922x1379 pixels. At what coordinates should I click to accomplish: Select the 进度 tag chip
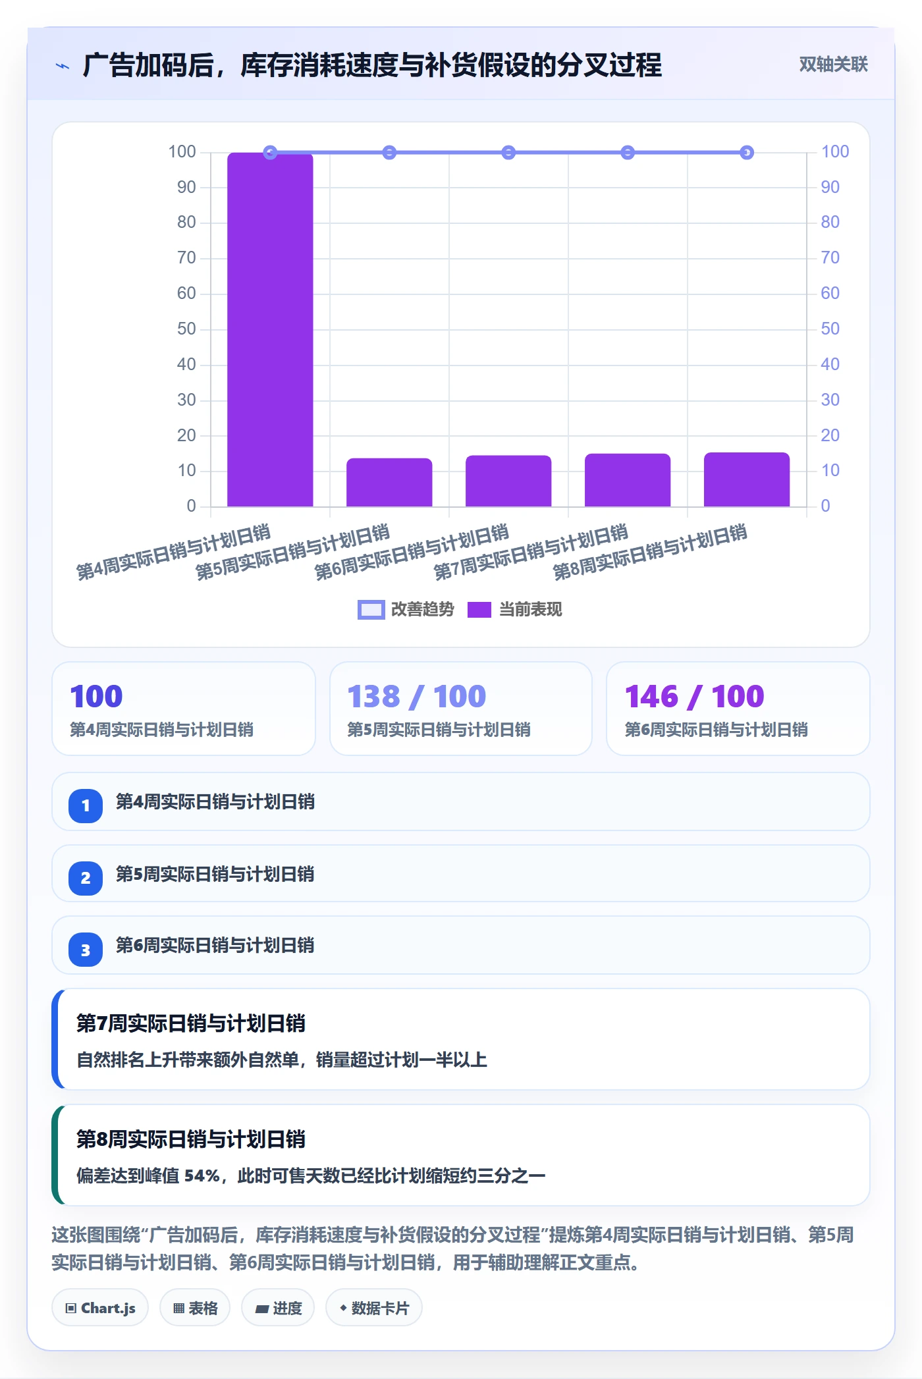(278, 1308)
